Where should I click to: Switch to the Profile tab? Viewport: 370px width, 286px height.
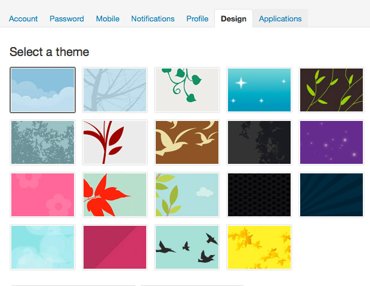(x=198, y=18)
